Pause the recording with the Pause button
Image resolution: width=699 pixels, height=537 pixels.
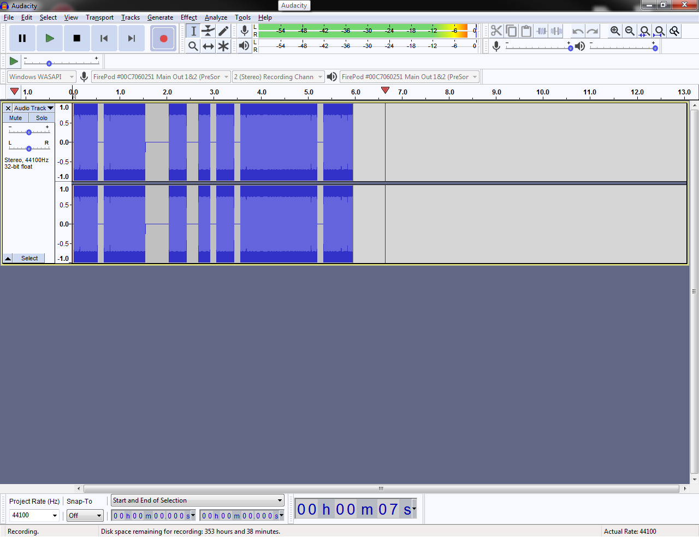point(22,38)
